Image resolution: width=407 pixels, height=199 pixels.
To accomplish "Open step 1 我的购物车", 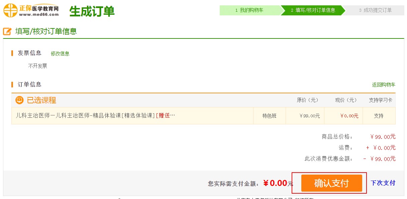I will pyautogui.click(x=249, y=10).
